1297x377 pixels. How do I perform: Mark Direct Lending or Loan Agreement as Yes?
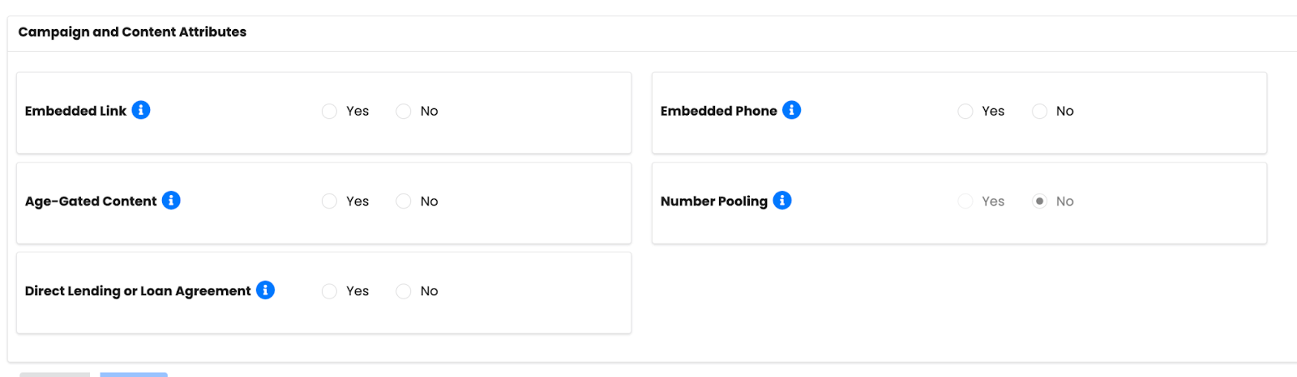pos(329,291)
